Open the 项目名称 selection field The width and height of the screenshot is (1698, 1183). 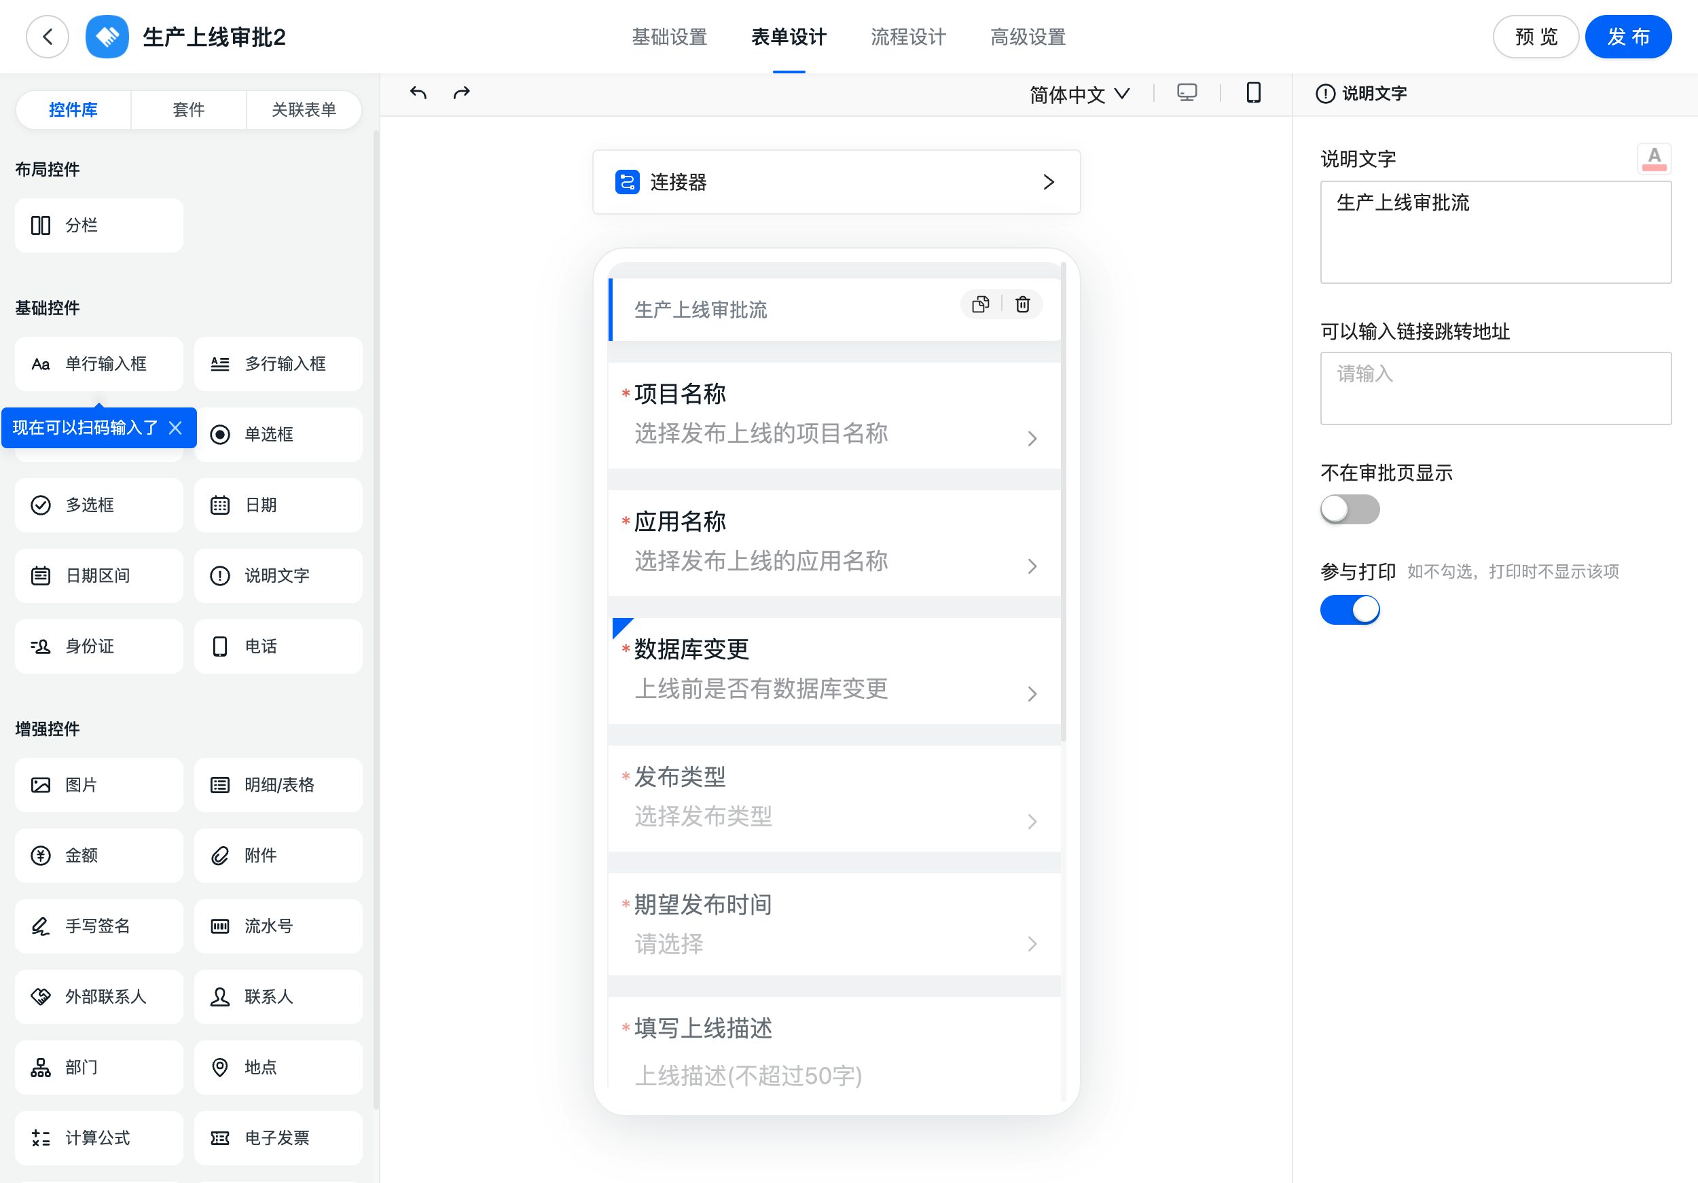click(834, 416)
